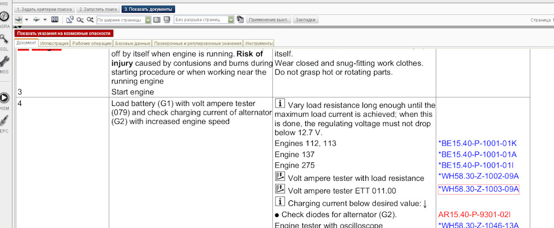
Task: Zoom in with the plus magnifier
Action: tap(90, 20)
